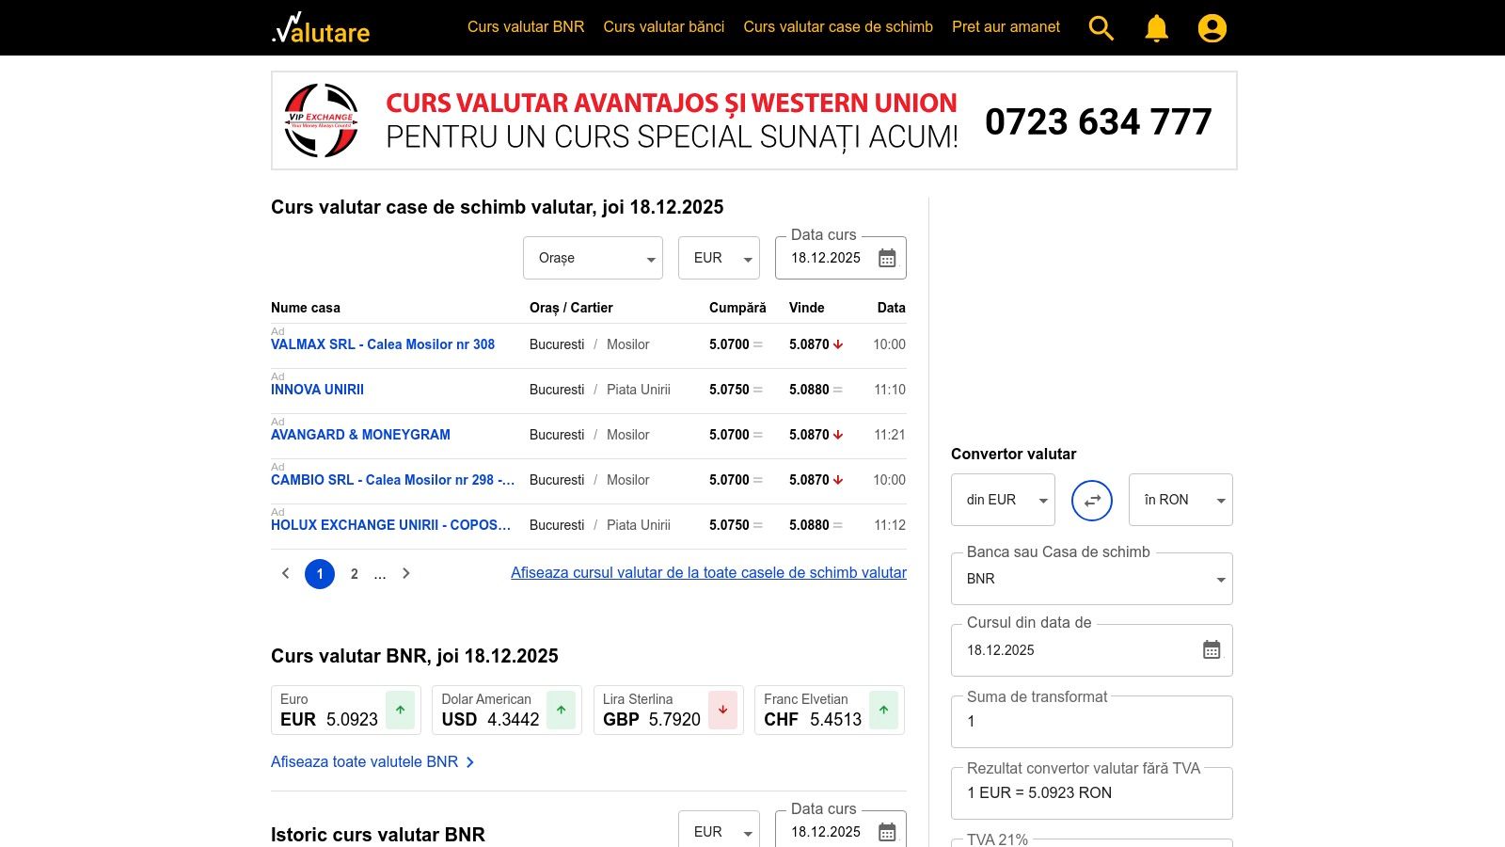Open the search magnifier icon
This screenshot has width=1505, height=847.
coord(1101,28)
